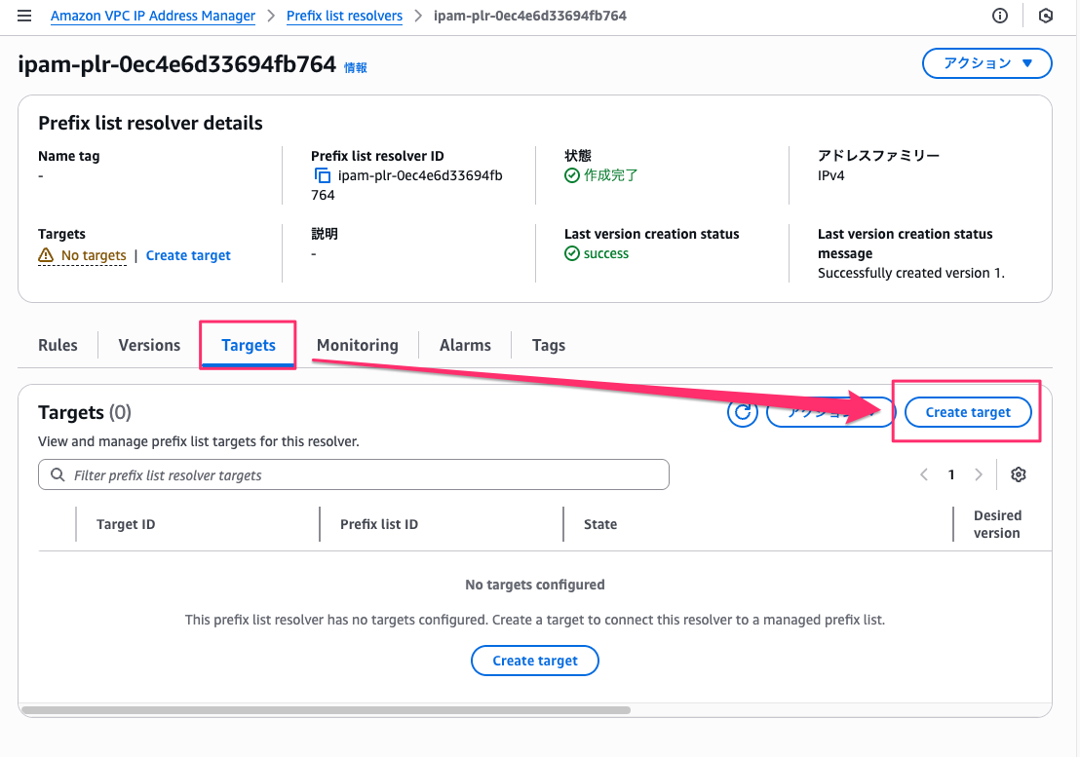The image size is (1080, 757).
Task: Click Create target button in empty table
Action: [534, 661]
